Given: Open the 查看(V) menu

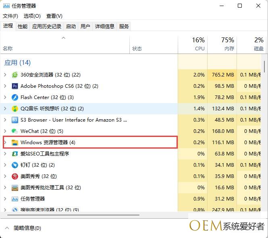Looking at the screenshot, I should point(54,16).
